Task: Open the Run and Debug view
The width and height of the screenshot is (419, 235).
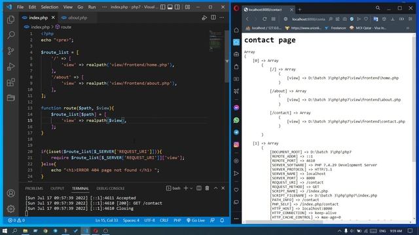Action: 10,67
